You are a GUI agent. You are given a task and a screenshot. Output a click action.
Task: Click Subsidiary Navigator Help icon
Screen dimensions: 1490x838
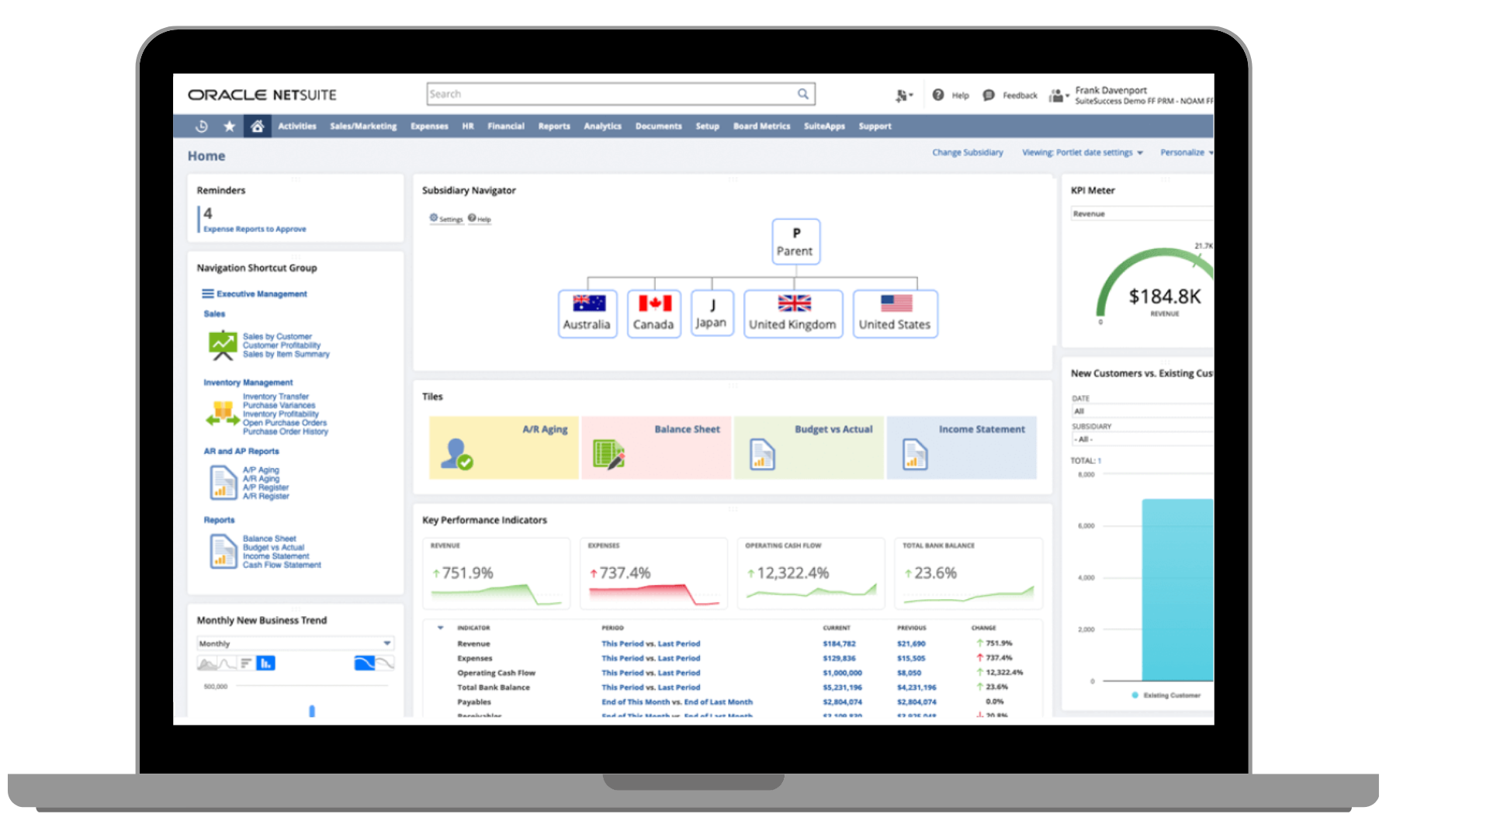tap(472, 218)
